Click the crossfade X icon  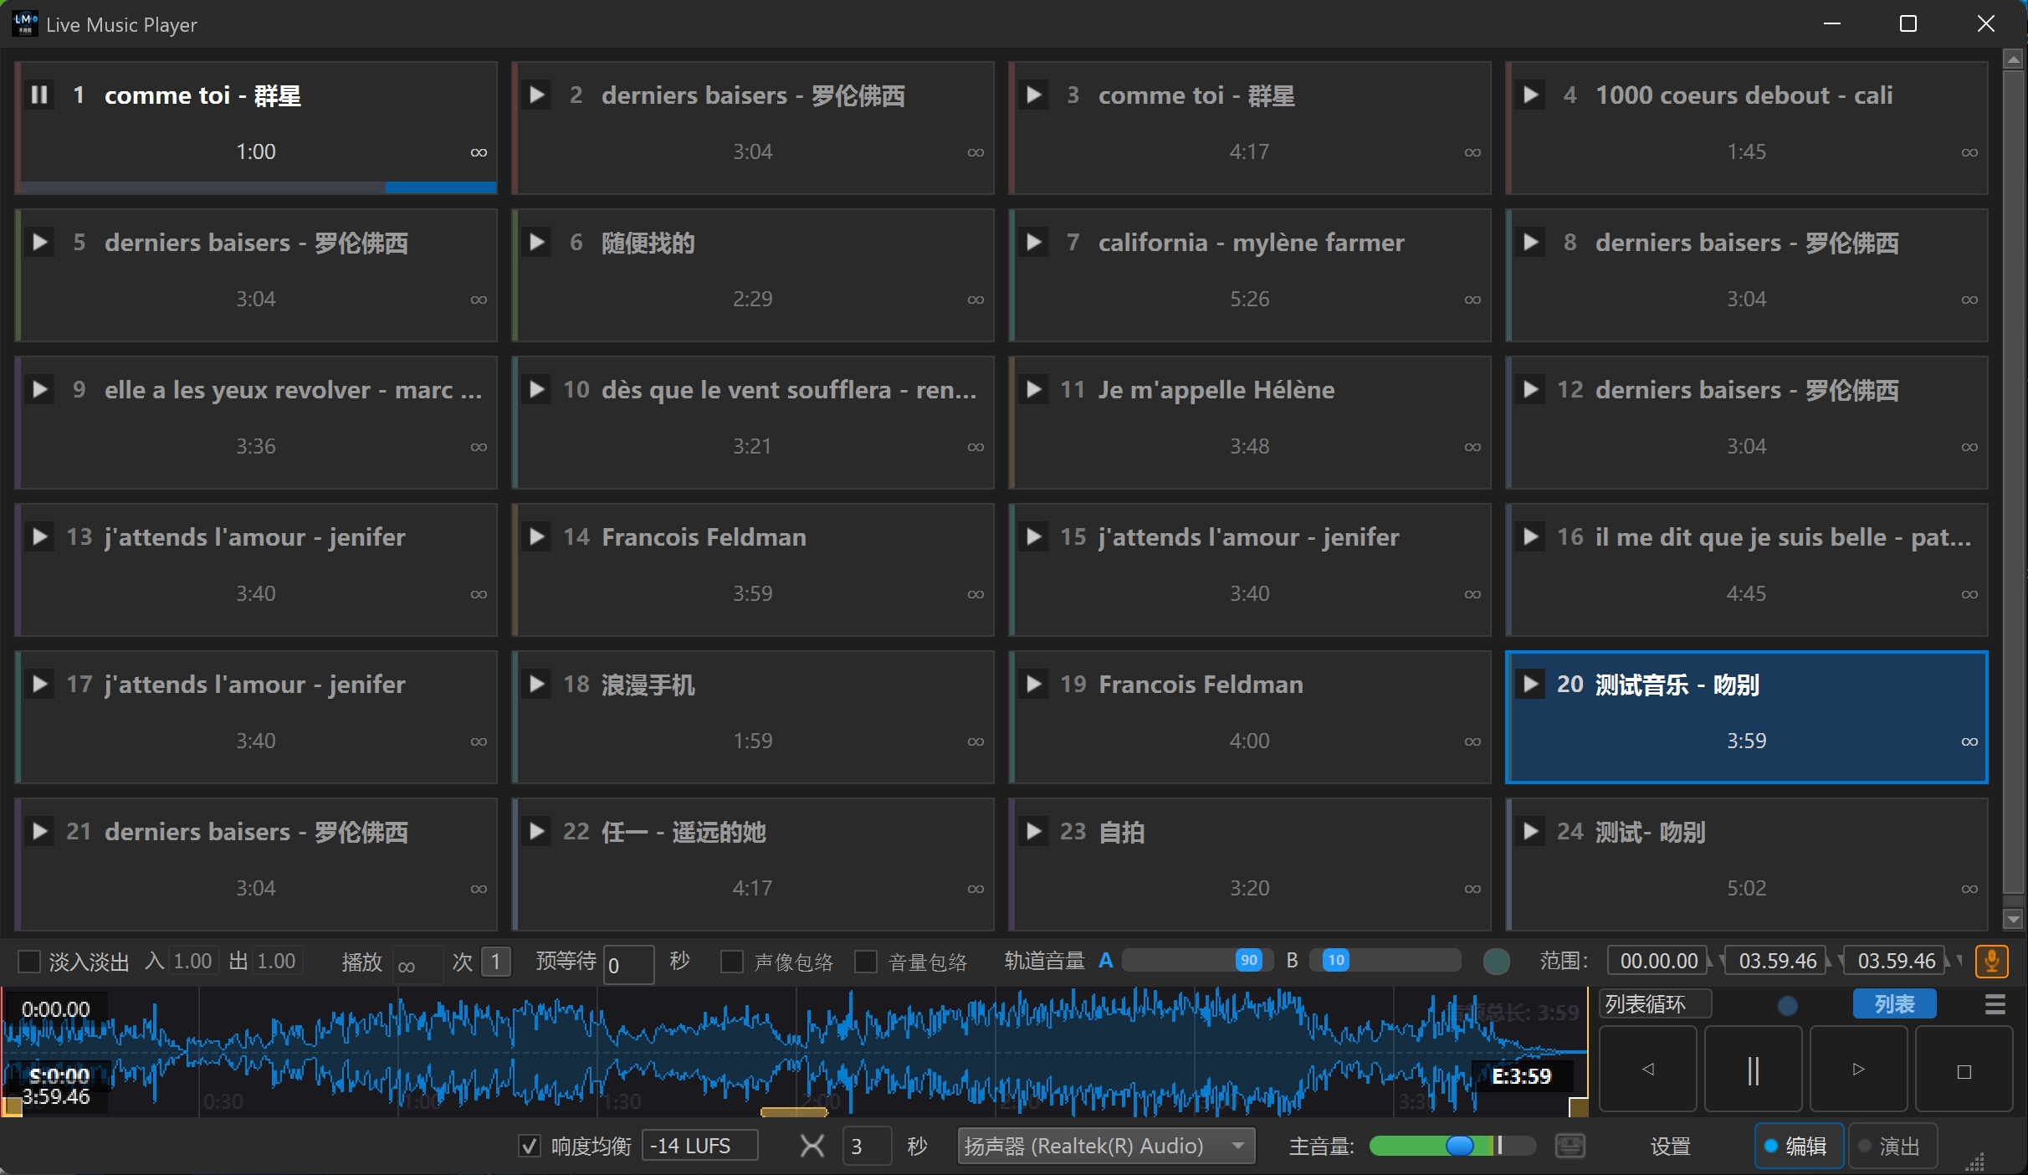[812, 1146]
